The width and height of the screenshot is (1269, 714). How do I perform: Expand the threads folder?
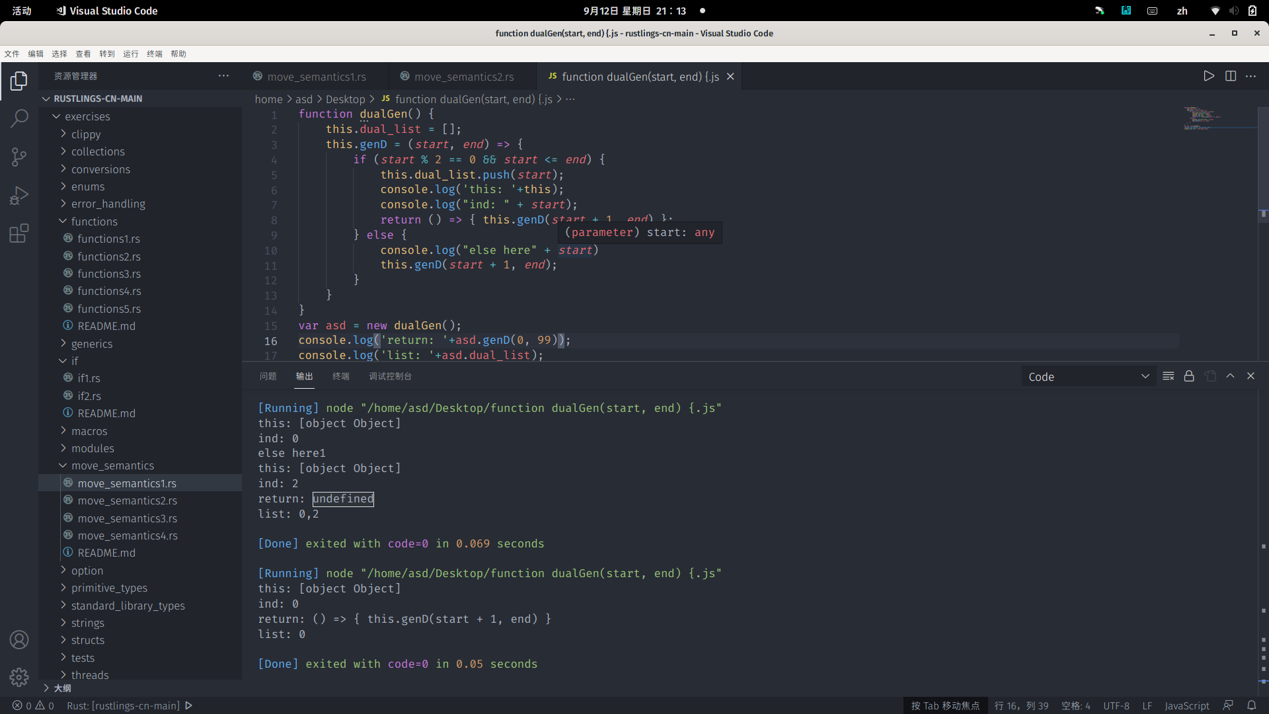point(140,674)
